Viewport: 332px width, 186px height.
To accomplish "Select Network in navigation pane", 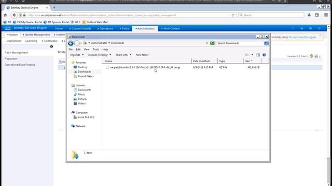I will click(78, 126).
